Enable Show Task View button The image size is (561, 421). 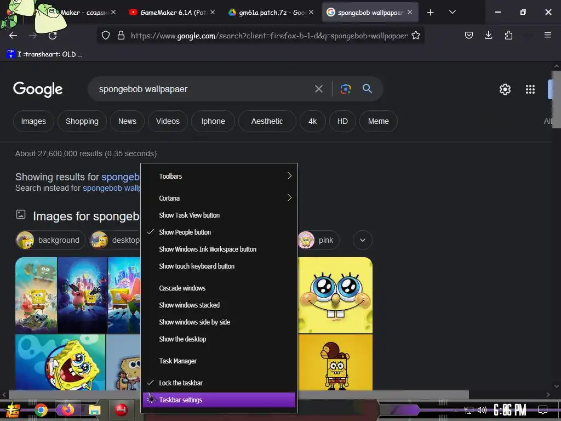click(219, 215)
